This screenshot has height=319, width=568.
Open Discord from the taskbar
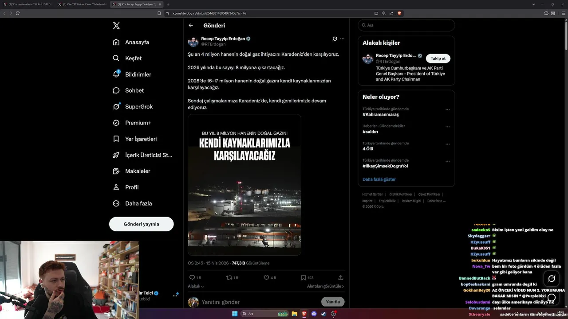(x=314, y=314)
